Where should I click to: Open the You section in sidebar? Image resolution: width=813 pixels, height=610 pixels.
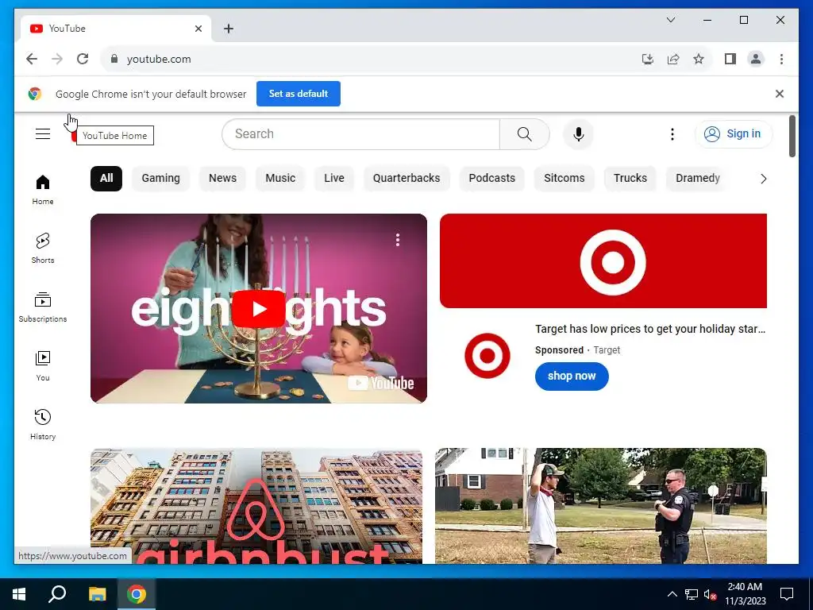pos(43,365)
